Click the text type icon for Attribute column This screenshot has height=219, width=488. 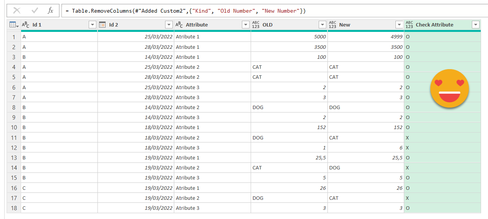point(179,25)
